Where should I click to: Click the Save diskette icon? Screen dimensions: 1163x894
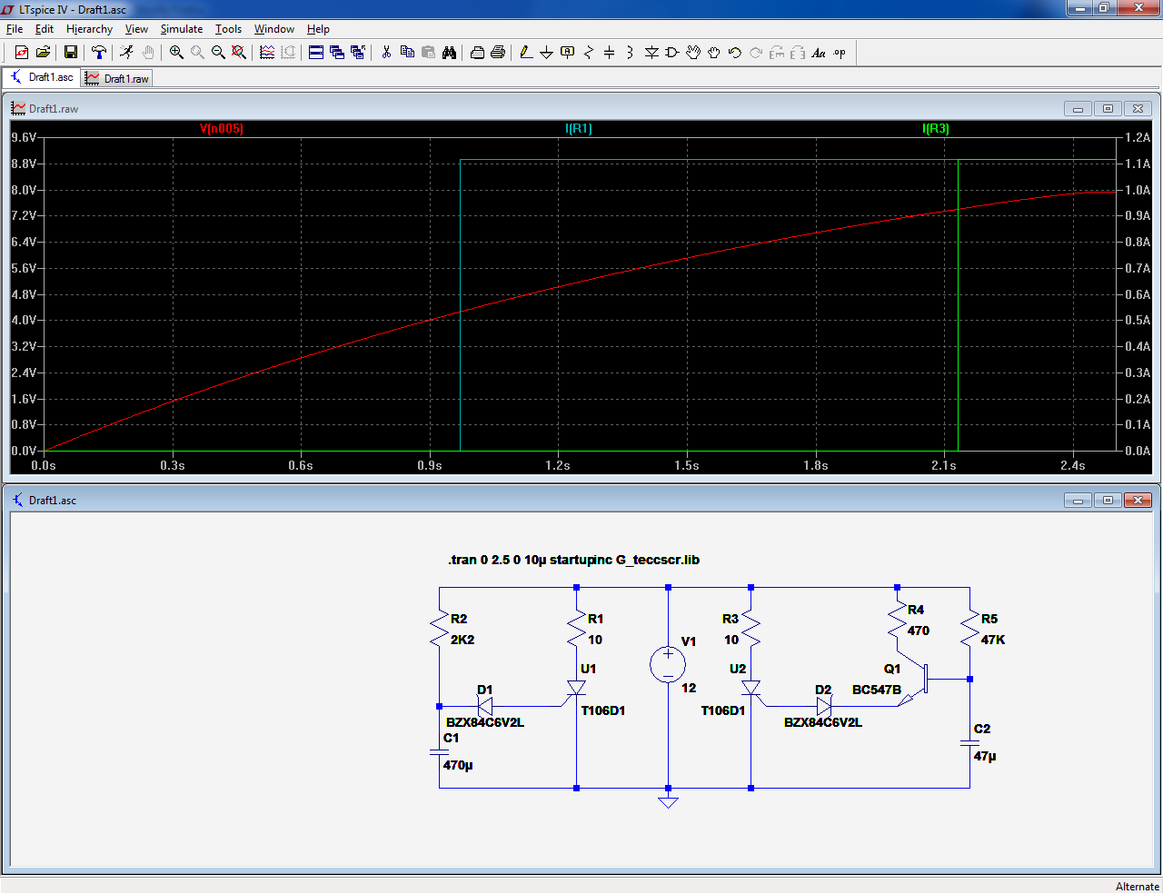pyautogui.click(x=71, y=53)
